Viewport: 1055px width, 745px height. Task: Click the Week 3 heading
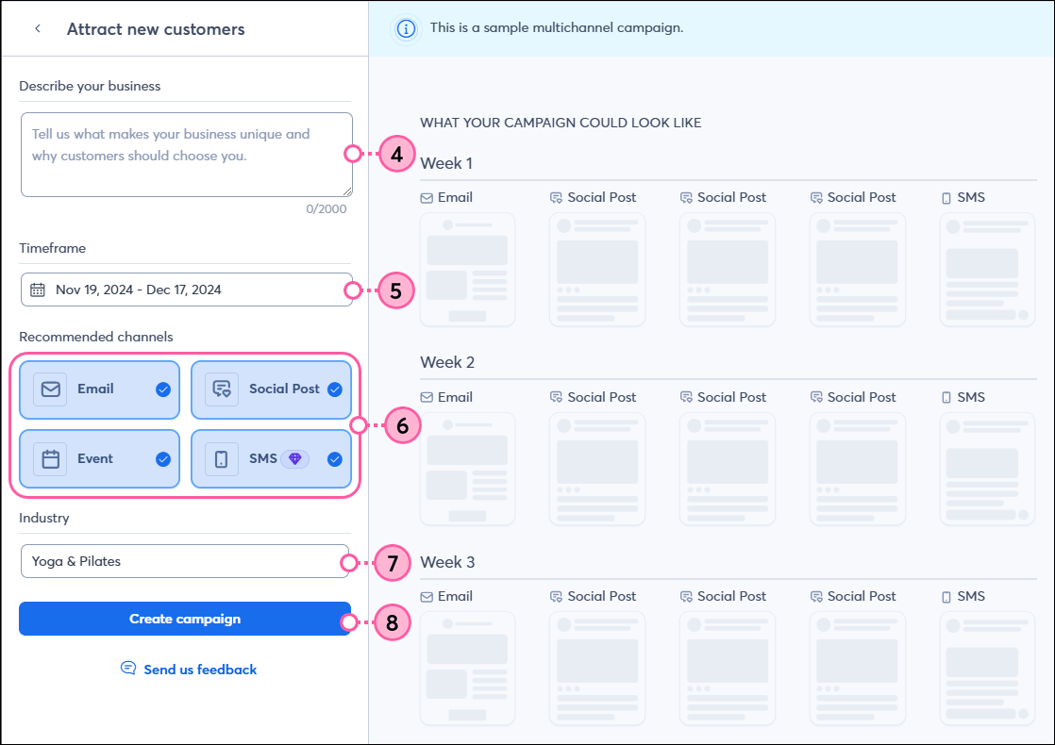(447, 562)
